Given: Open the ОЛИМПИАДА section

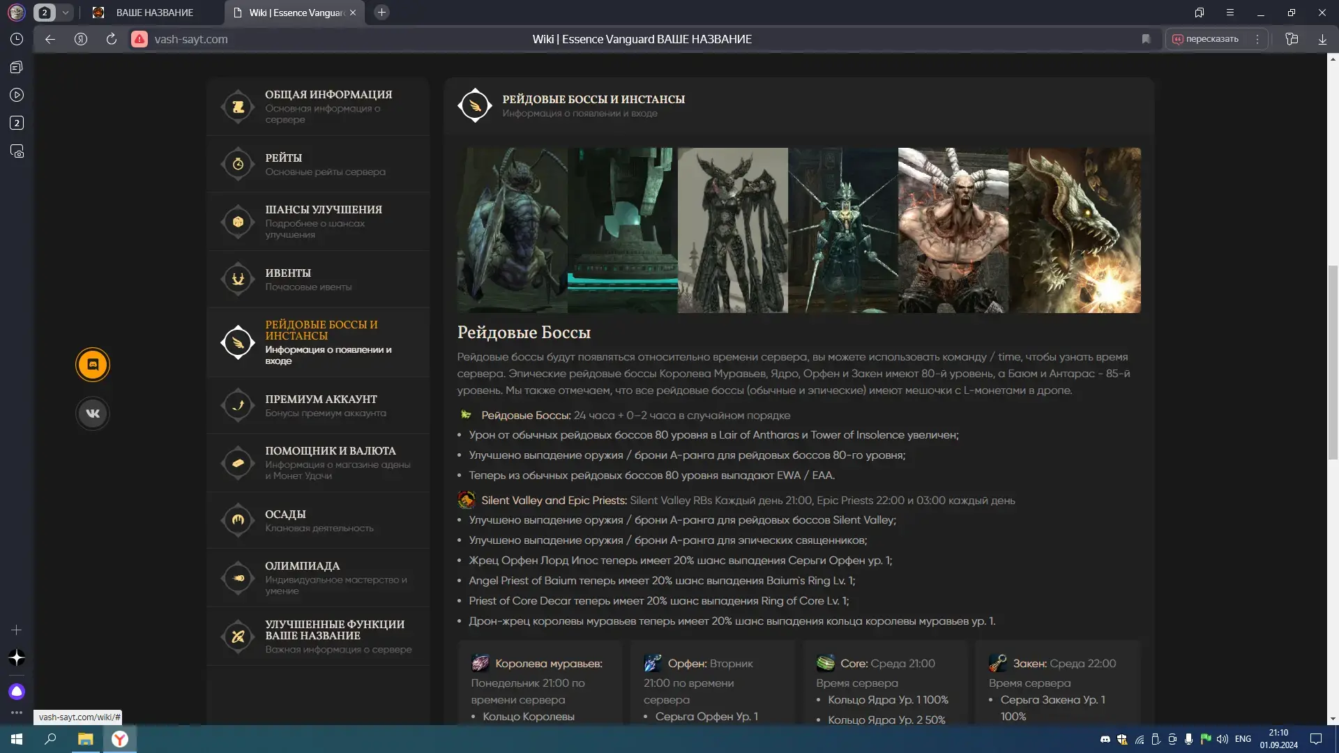Looking at the screenshot, I should pos(318,578).
